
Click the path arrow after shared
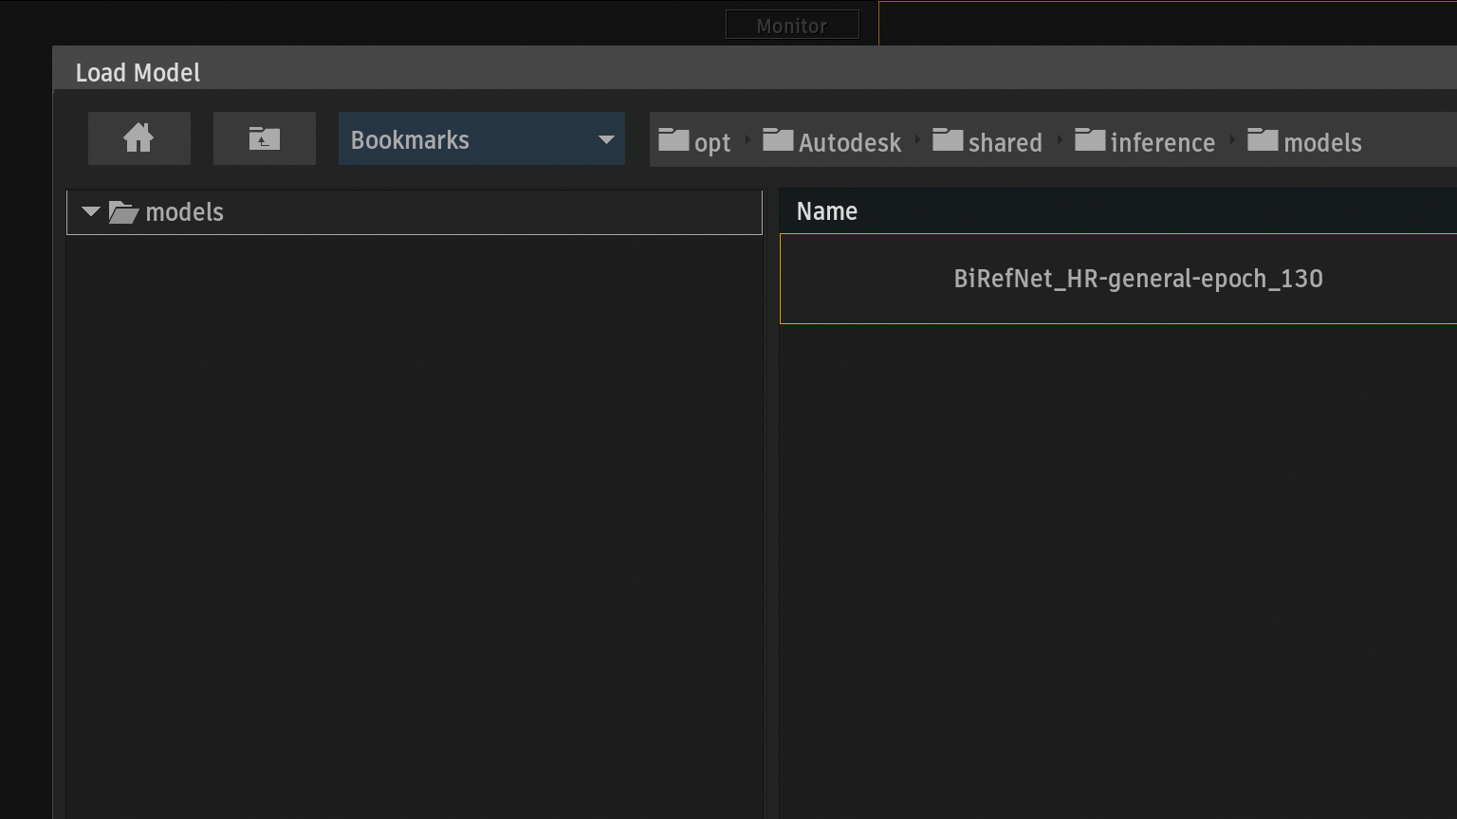pos(1059,140)
